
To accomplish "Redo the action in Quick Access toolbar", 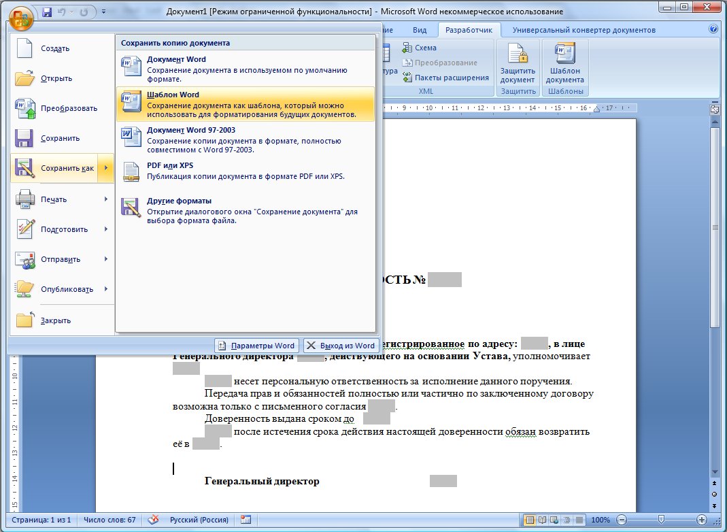I will [x=84, y=12].
